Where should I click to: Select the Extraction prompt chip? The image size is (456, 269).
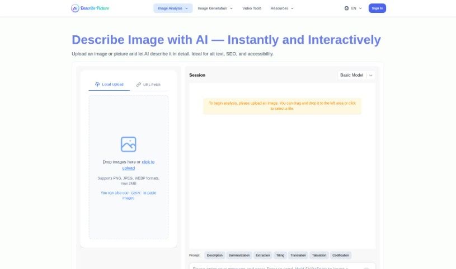(262, 256)
